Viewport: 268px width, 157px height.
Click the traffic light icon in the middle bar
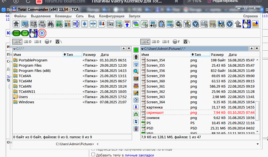(x=136, y=57)
